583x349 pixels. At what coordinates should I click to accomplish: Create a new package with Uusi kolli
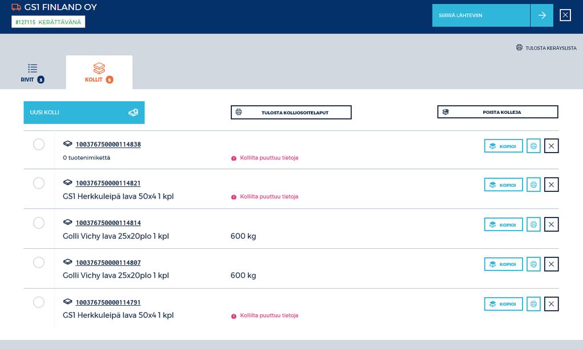(x=84, y=113)
